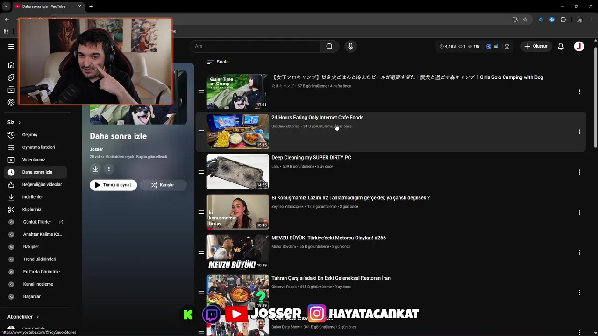The height and width of the screenshot is (336, 598).
Task: Open En Fazla Görüntüle... sidebar item
Action: pos(36,272)
